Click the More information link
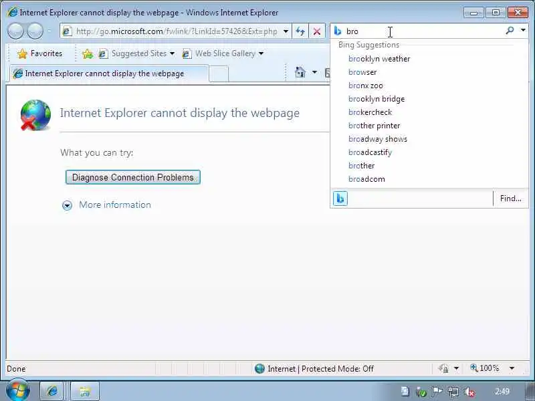Viewport: 535px width, 401px height. [x=115, y=205]
